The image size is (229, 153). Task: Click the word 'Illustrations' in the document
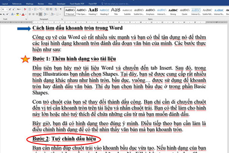56,74
